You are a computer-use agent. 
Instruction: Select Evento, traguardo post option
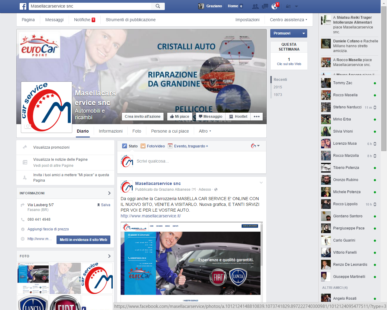(x=188, y=146)
